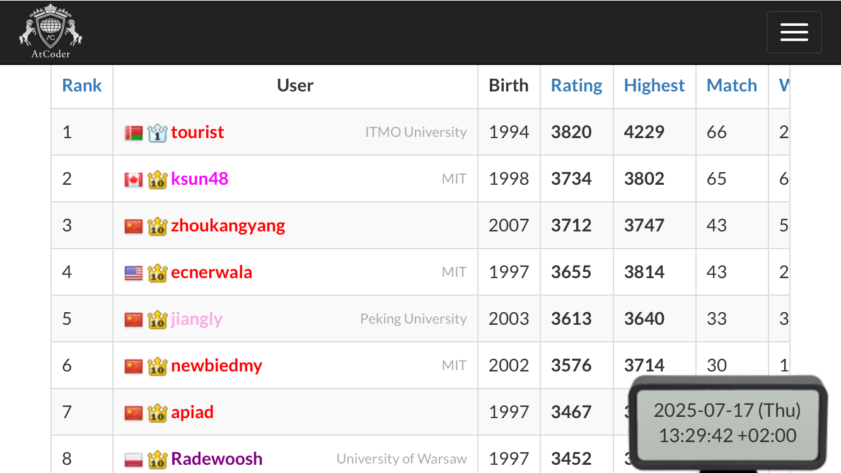
Task: Click Poland flag icon beside Radewoosh
Action: point(134,460)
